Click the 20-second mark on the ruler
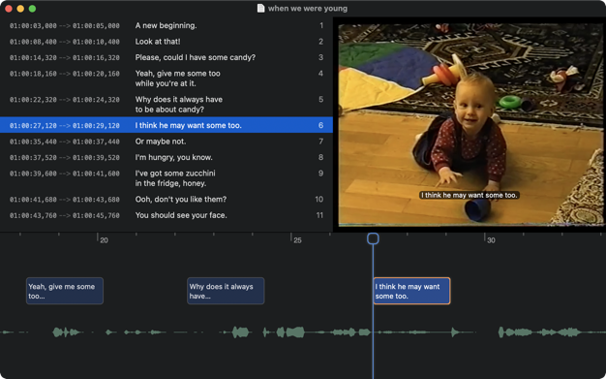606x379 pixels. click(104, 240)
